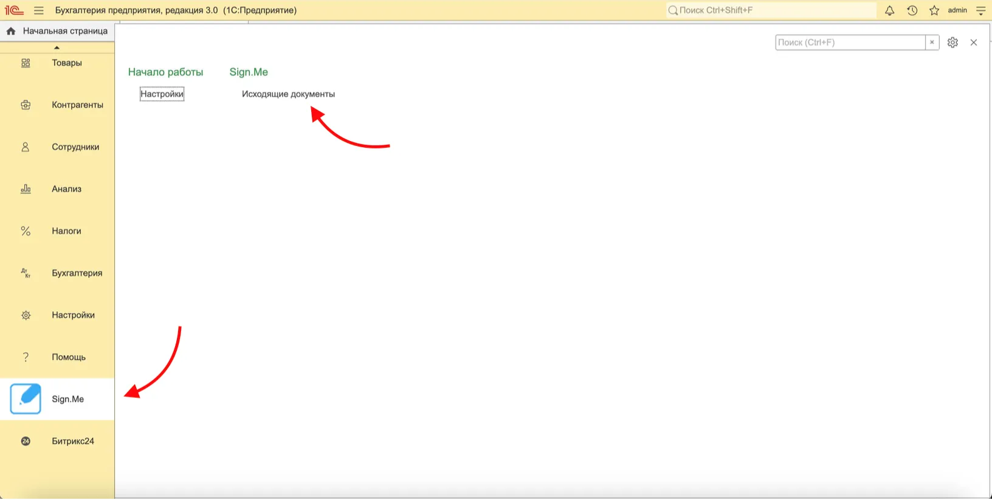Click the Контрагенты section icon
Screen dimensions: 992x500
tap(26, 105)
